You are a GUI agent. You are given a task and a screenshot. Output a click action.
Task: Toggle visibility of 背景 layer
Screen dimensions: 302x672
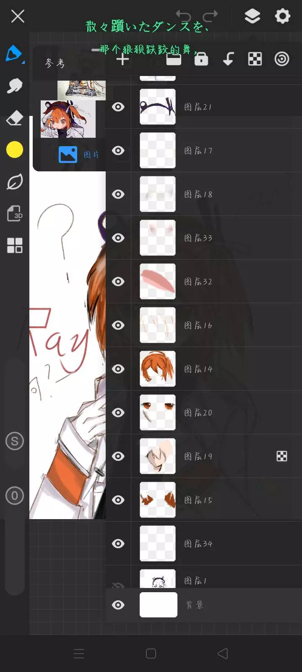118,605
